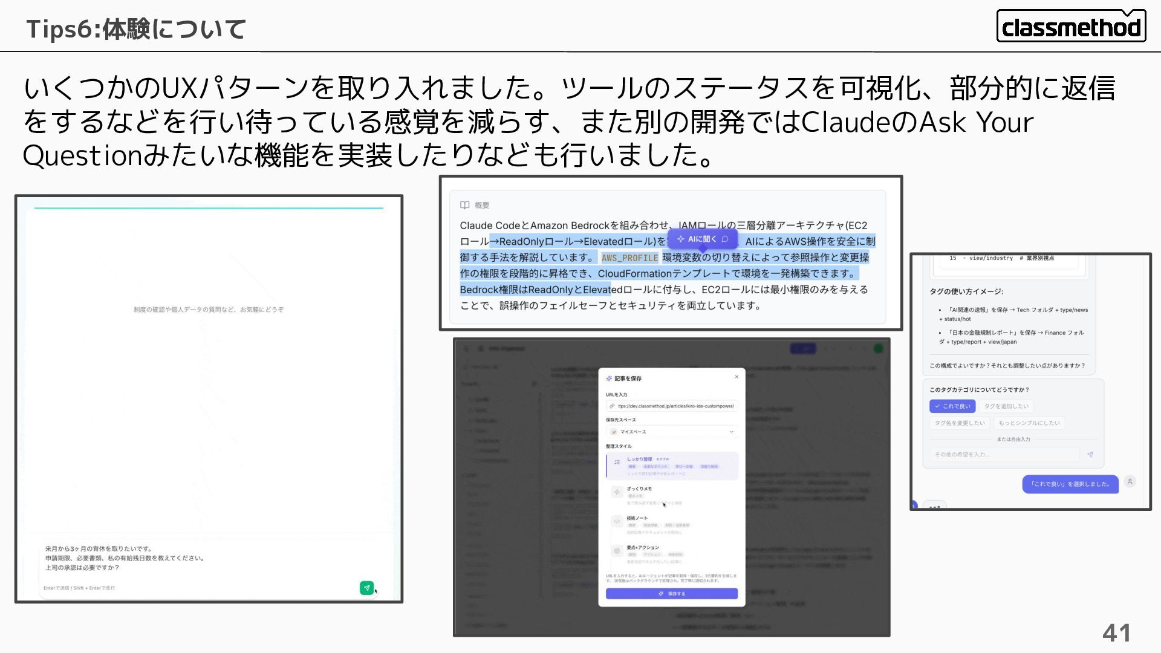Image resolution: width=1161 pixels, height=653 pixels.
Task: Click the classmethod logo
Action: pyautogui.click(x=1071, y=27)
